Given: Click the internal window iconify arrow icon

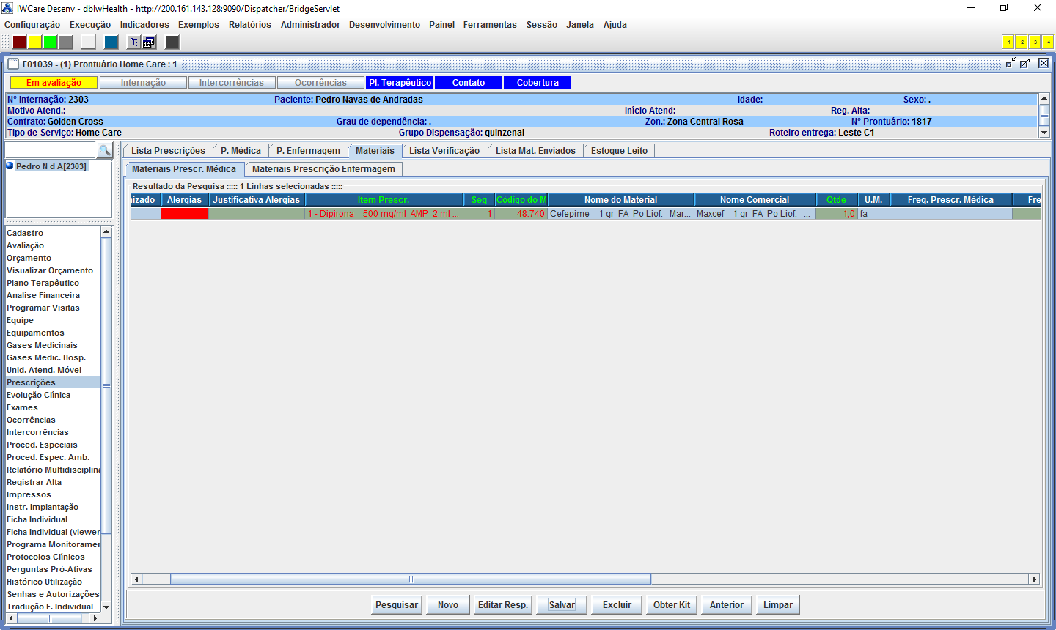Looking at the screenshot, I should tap(1011, 64).
